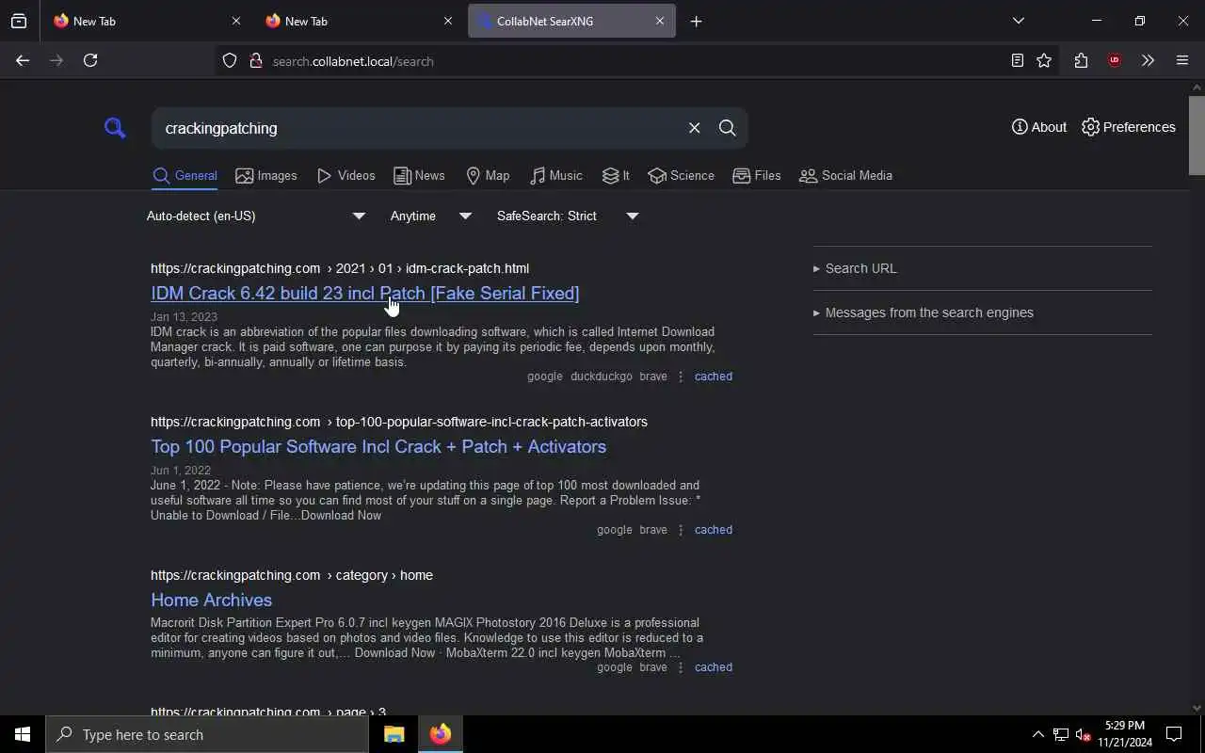Open the Home Archives result link
Screen dimensions: 1205x753
tap(211, 601)
